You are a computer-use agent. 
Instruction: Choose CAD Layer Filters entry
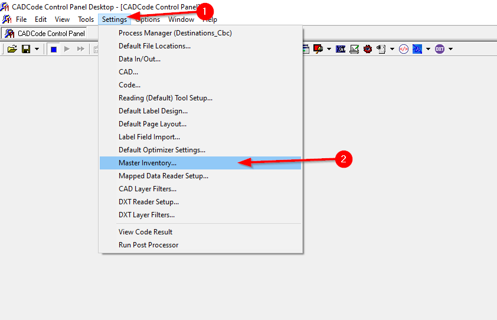click(x=200, y=189)
